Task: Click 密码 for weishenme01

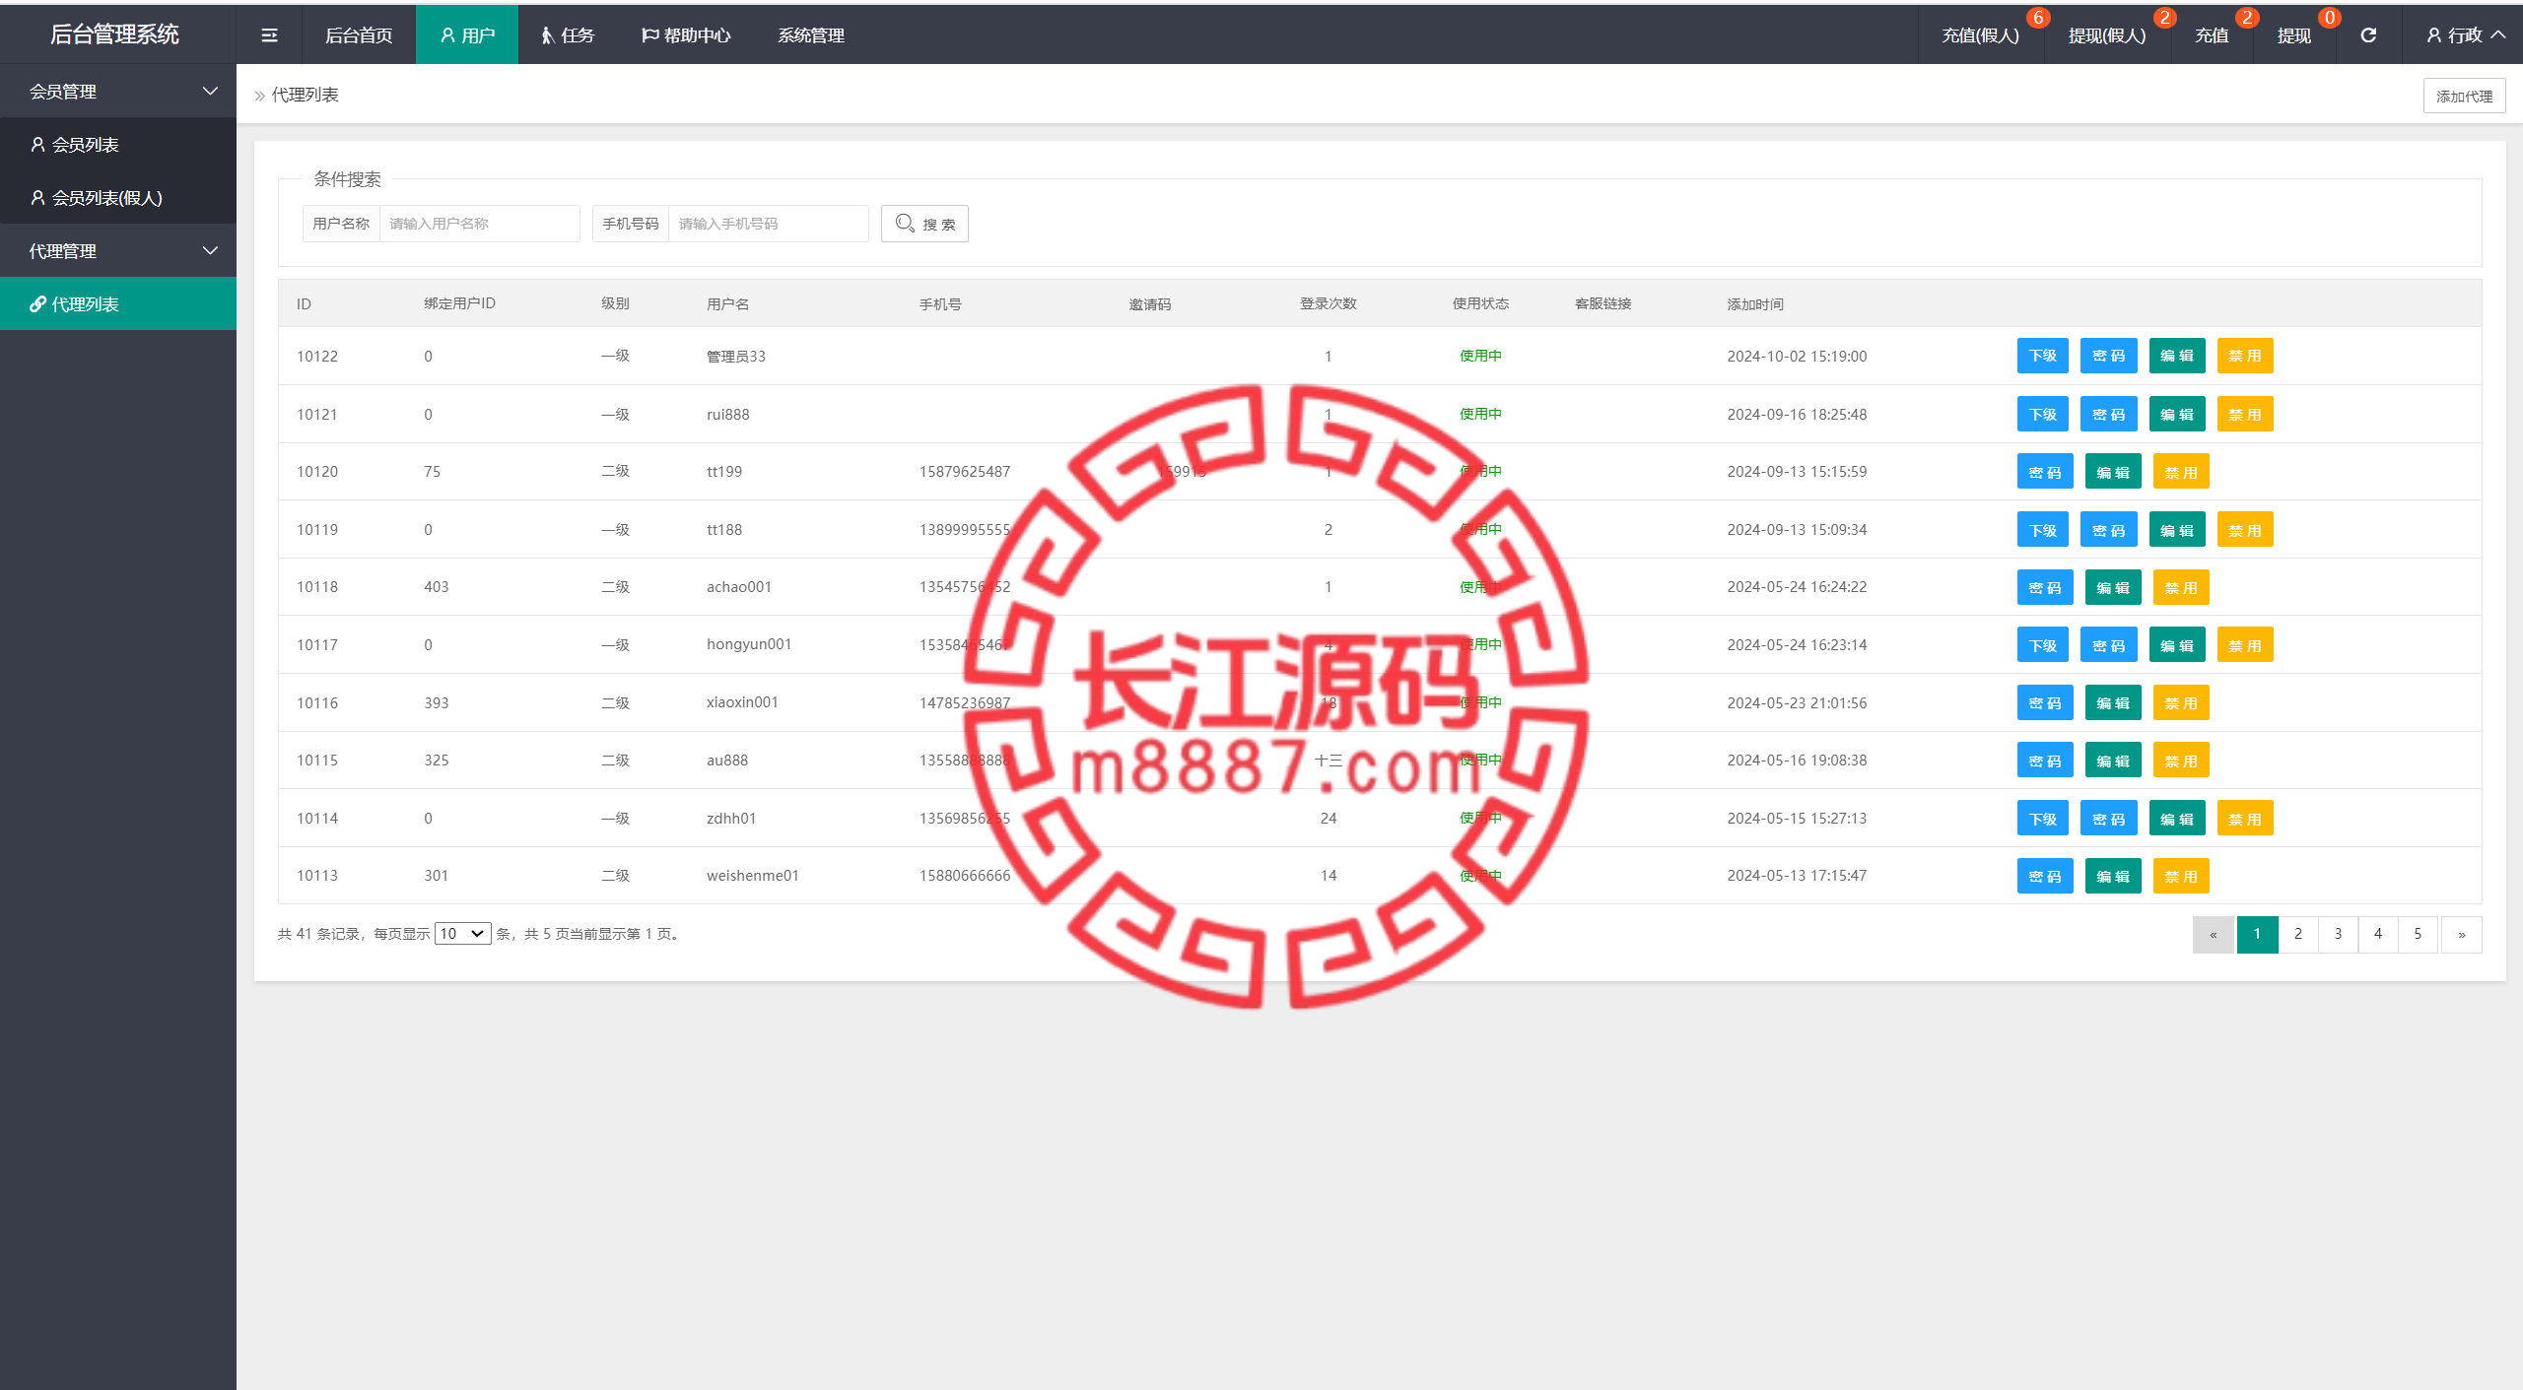Action: pyautogui.click(x=2045, y=876)
